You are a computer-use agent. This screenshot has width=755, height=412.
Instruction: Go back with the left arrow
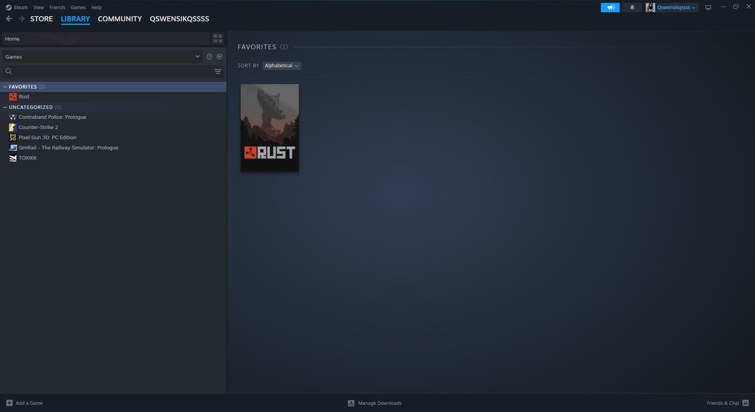click(9, 19)
